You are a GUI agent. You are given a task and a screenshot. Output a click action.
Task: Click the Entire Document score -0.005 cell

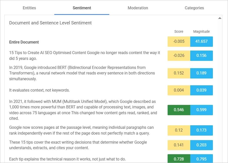(179, 42)
